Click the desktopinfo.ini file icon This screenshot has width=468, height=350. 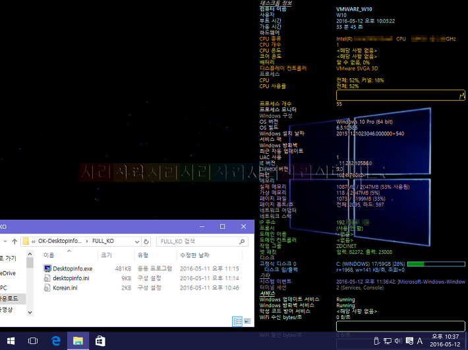pyautogui.click(x=47, y=278)
